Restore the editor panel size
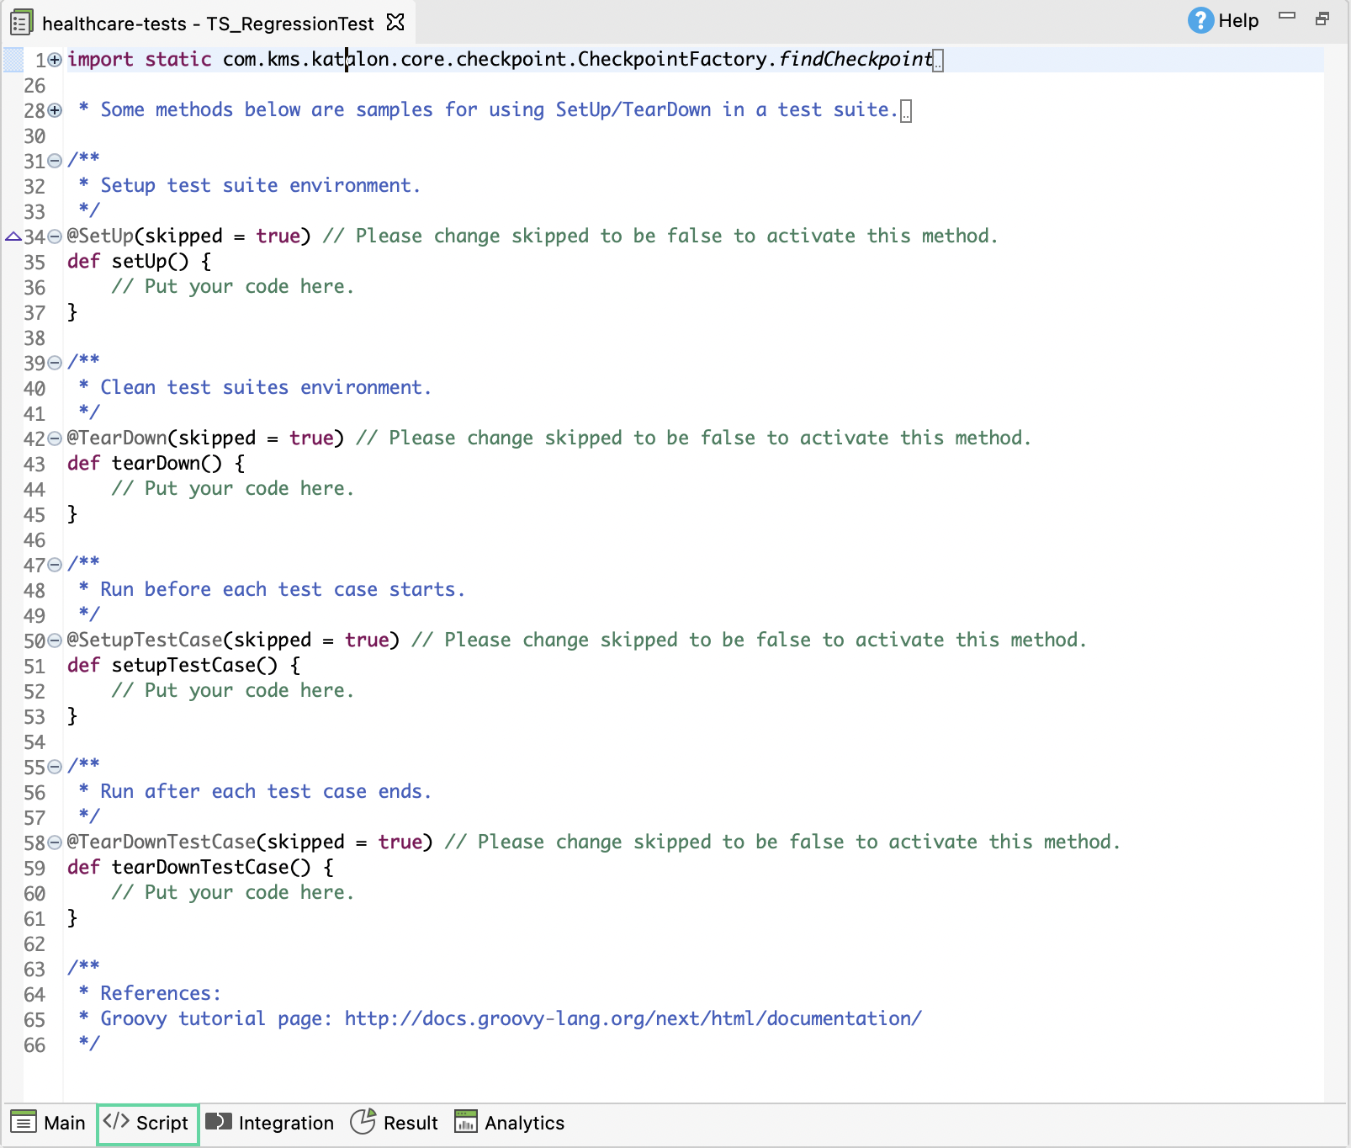Screen dimensions: 1351x1148 [x=1322, y=19]
